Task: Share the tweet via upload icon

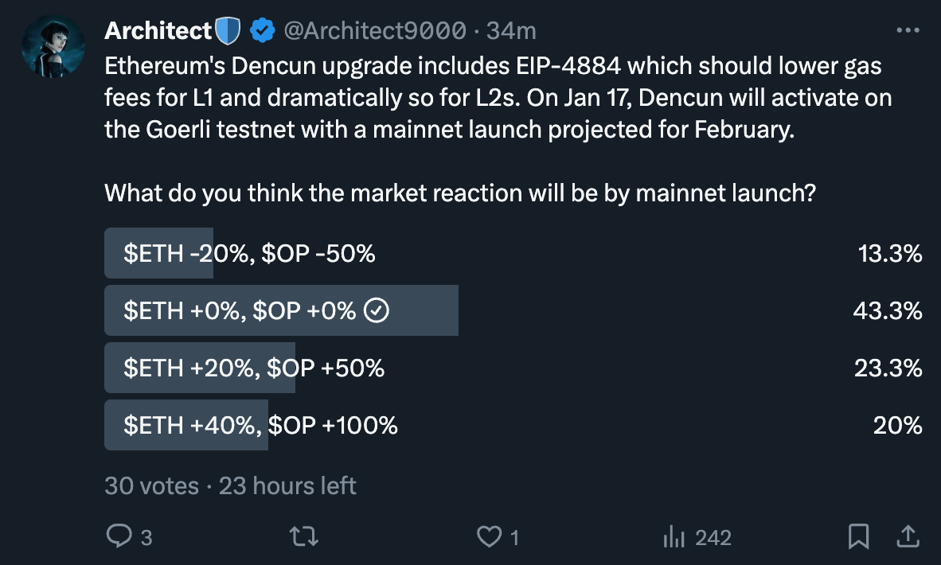Action: coord(907,537)
